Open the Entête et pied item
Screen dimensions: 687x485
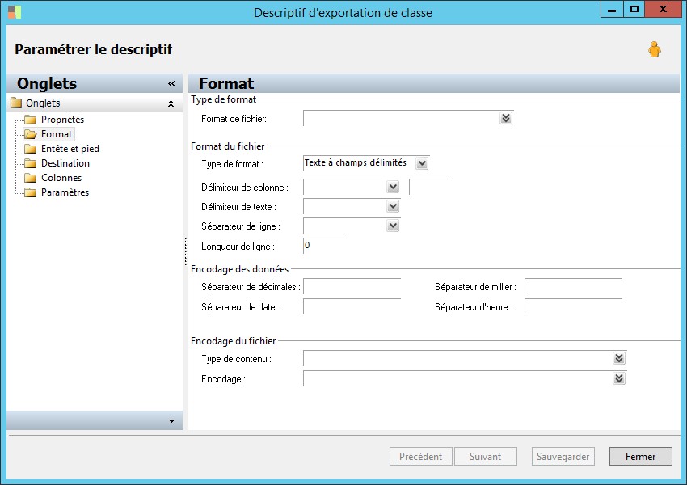point(70,149)
